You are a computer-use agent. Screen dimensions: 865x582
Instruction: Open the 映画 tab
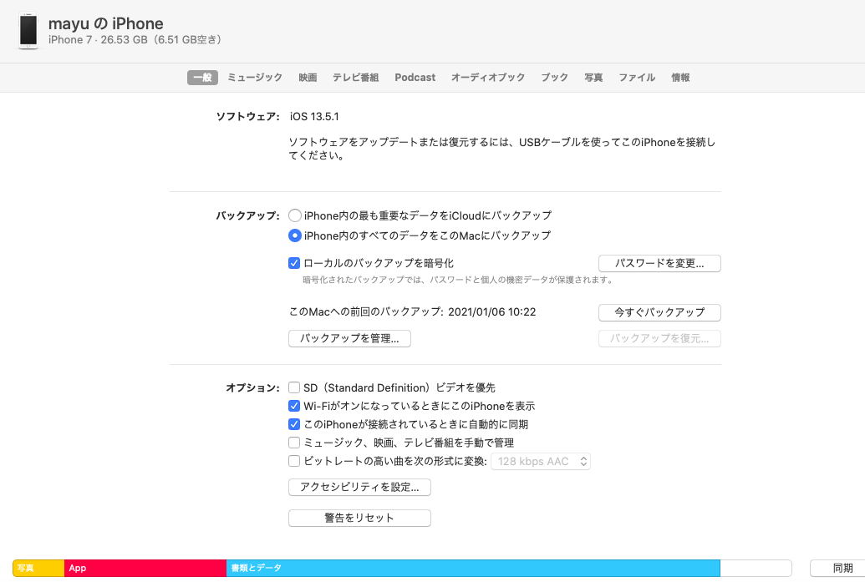(x=308, y=78)
